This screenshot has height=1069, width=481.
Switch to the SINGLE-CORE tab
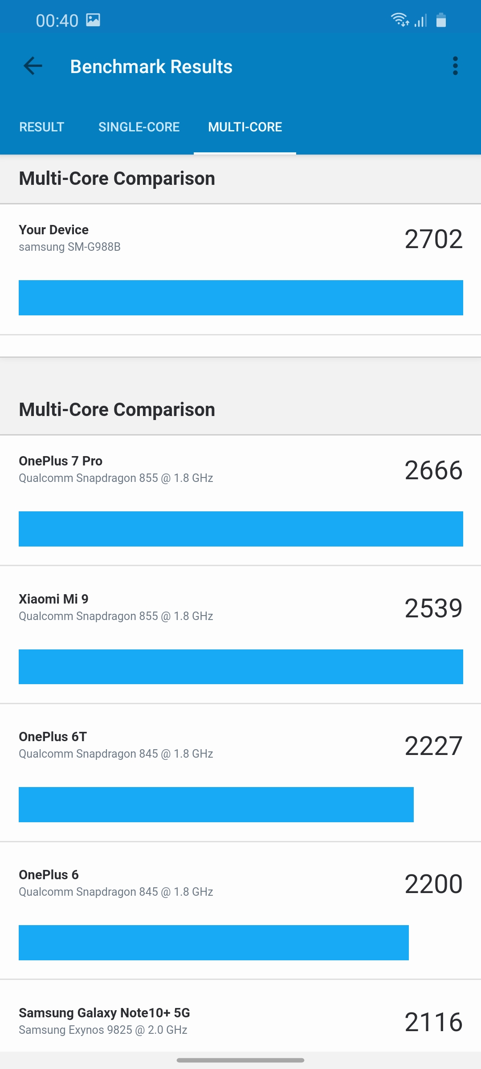(139, 127)
